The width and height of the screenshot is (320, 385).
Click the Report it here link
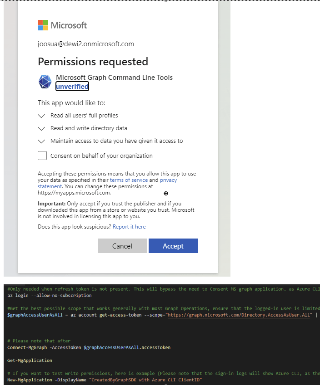click(129, 227)
